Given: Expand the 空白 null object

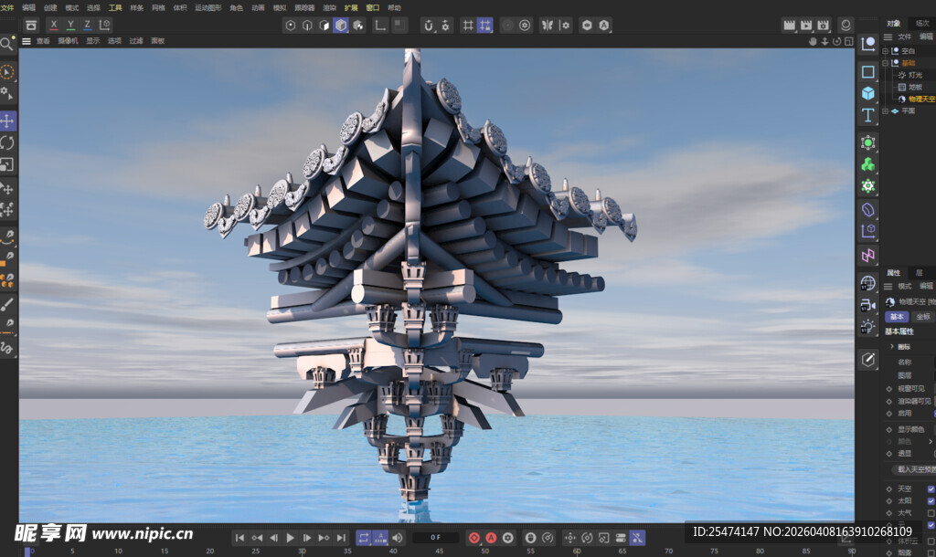Looking at the screenshot, I should pyautogui.click(x=885, y=51).
